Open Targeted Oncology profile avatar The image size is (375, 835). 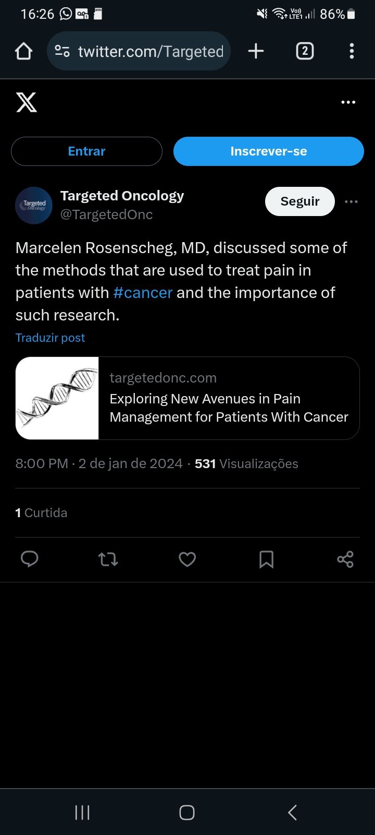[34, 205]
